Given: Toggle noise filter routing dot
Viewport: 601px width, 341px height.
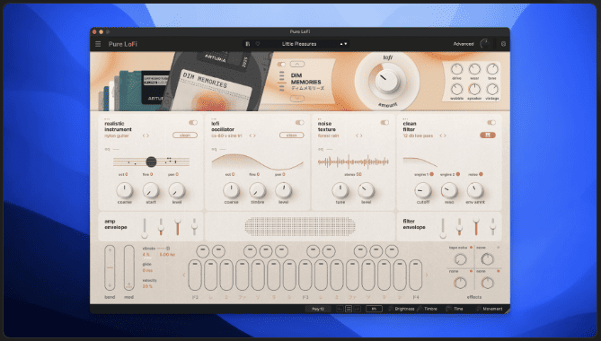Looking at the screenshot, I should [x=481, y=174].
